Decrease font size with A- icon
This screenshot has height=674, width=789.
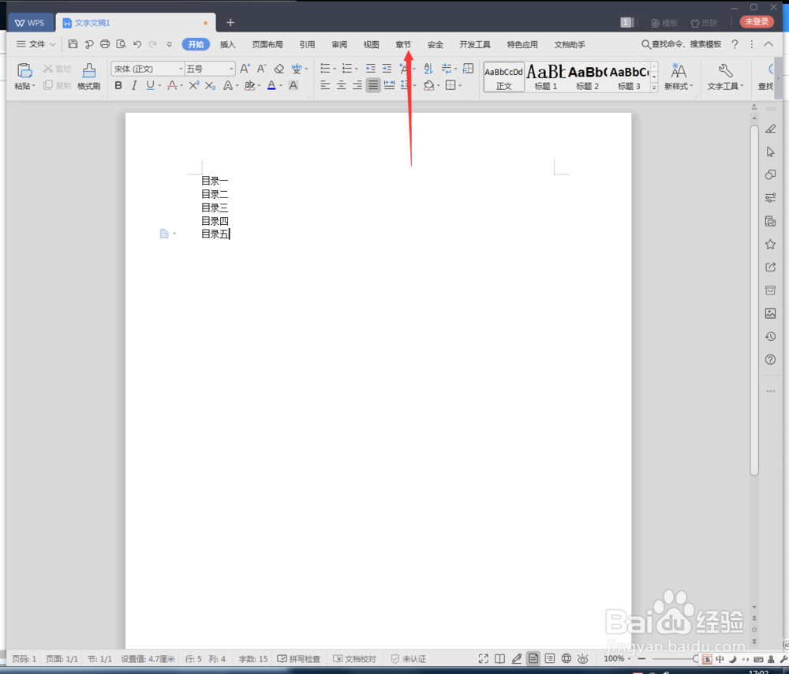click(261, 69)
